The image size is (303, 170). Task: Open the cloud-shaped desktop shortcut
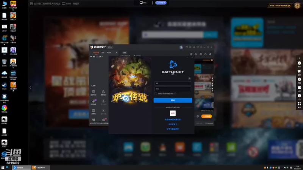4,74
